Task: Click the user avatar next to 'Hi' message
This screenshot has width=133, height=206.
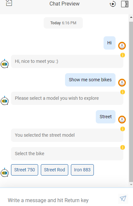Action: pyautogui.click(x=122, y=46)
